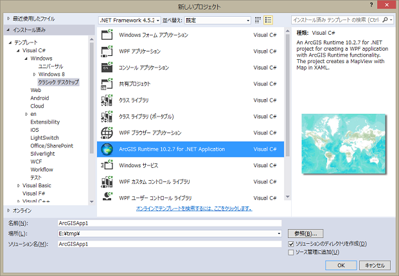Click the template list scrollbar up arrow
Screen dimensions: 399x276
288,31
